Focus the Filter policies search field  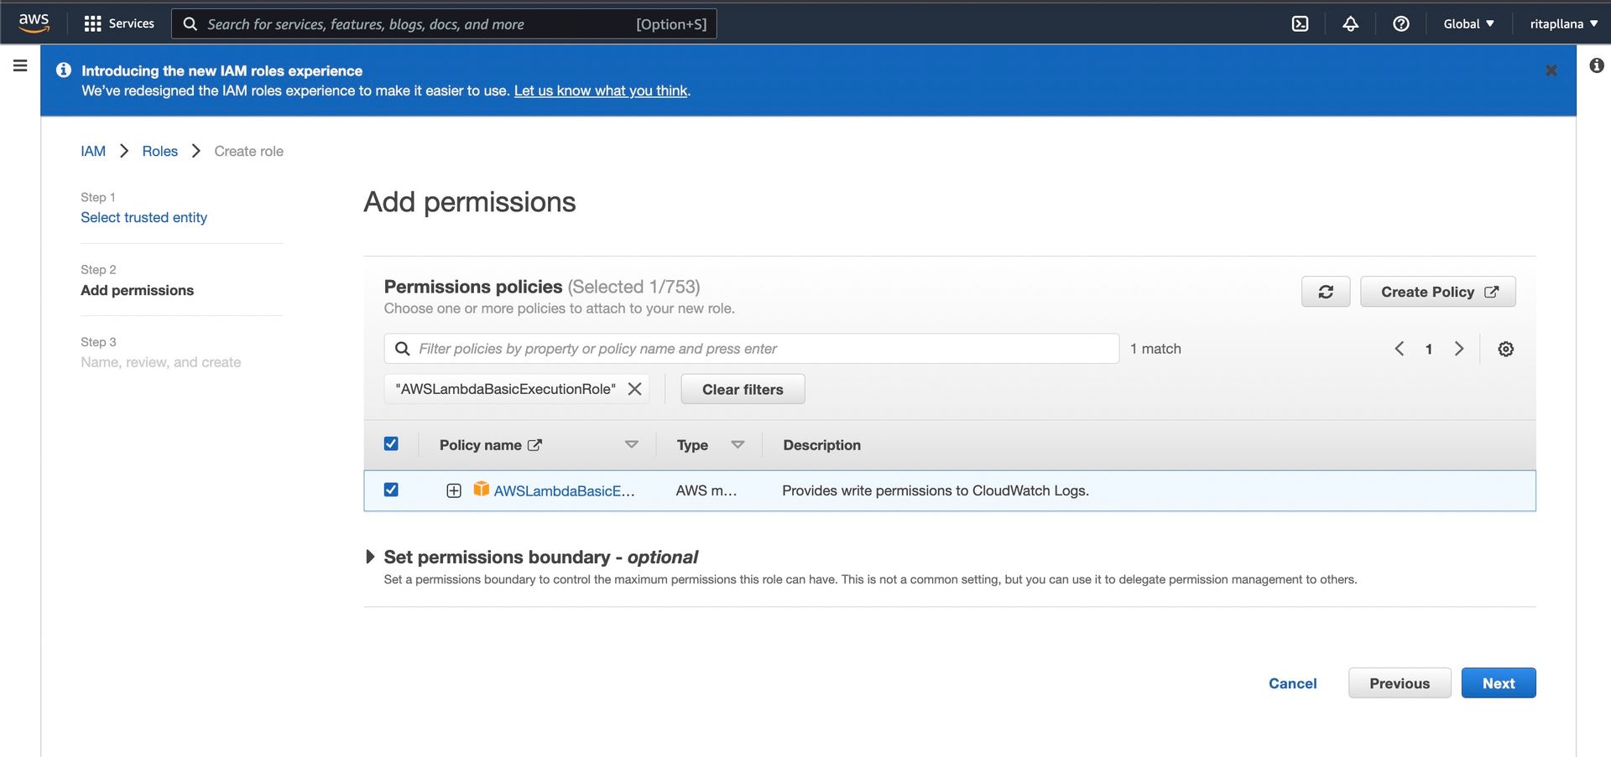[751, 349]
